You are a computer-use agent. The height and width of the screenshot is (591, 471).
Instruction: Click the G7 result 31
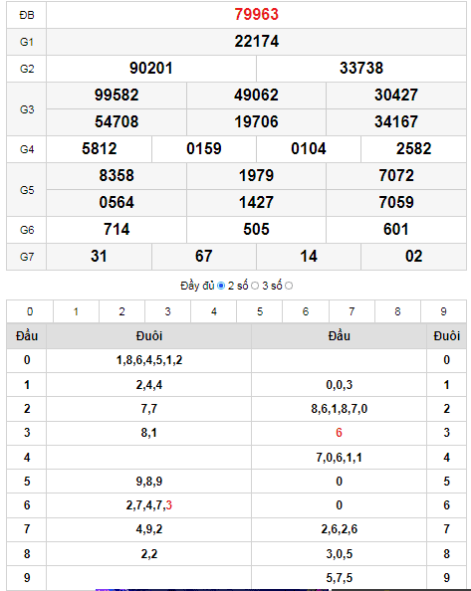(x=99, y=257)
